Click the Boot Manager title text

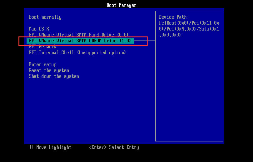tap(121, 5)
